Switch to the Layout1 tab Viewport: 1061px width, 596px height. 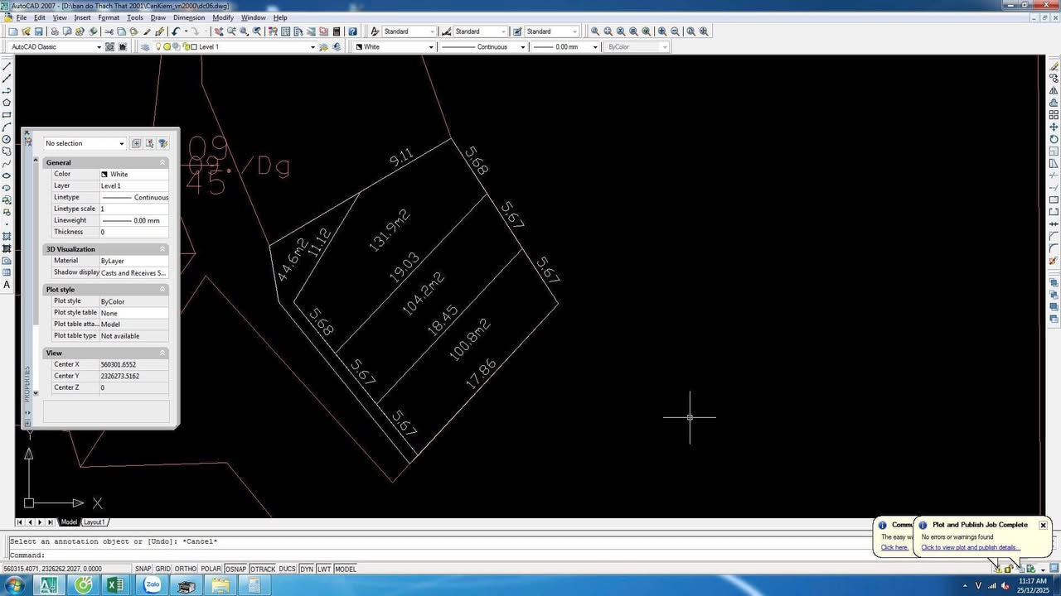pos(94,521)
